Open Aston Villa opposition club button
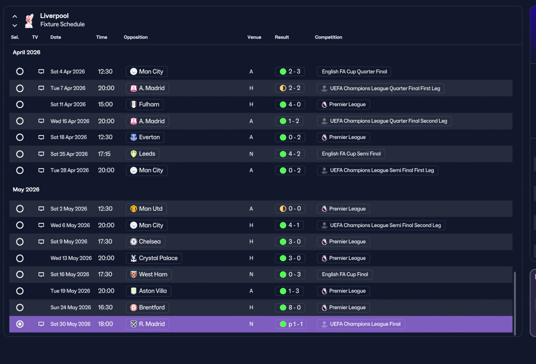Screen dimensions: 536x364 coord(148,291)
